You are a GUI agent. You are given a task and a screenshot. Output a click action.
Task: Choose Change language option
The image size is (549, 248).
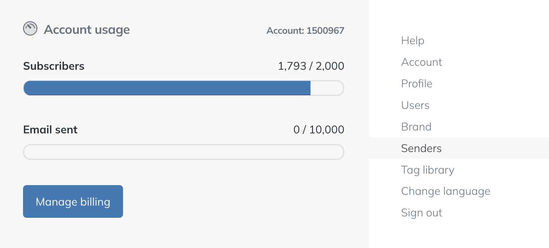click(445, 191)
